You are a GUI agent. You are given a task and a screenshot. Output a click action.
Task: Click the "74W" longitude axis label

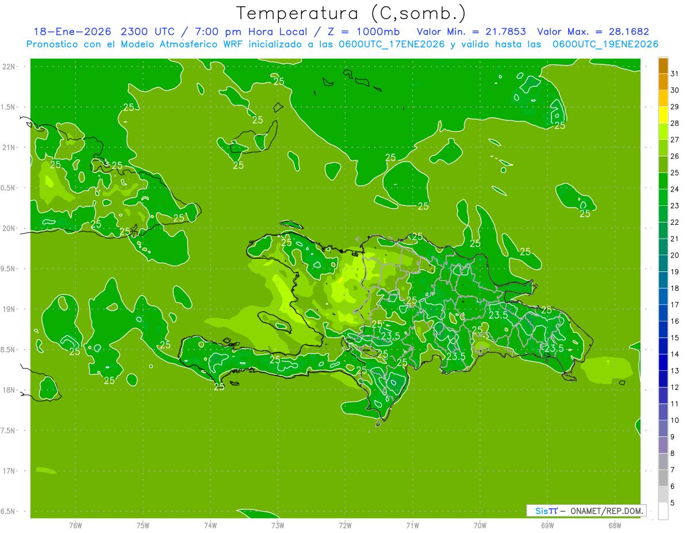pos(210,525)
